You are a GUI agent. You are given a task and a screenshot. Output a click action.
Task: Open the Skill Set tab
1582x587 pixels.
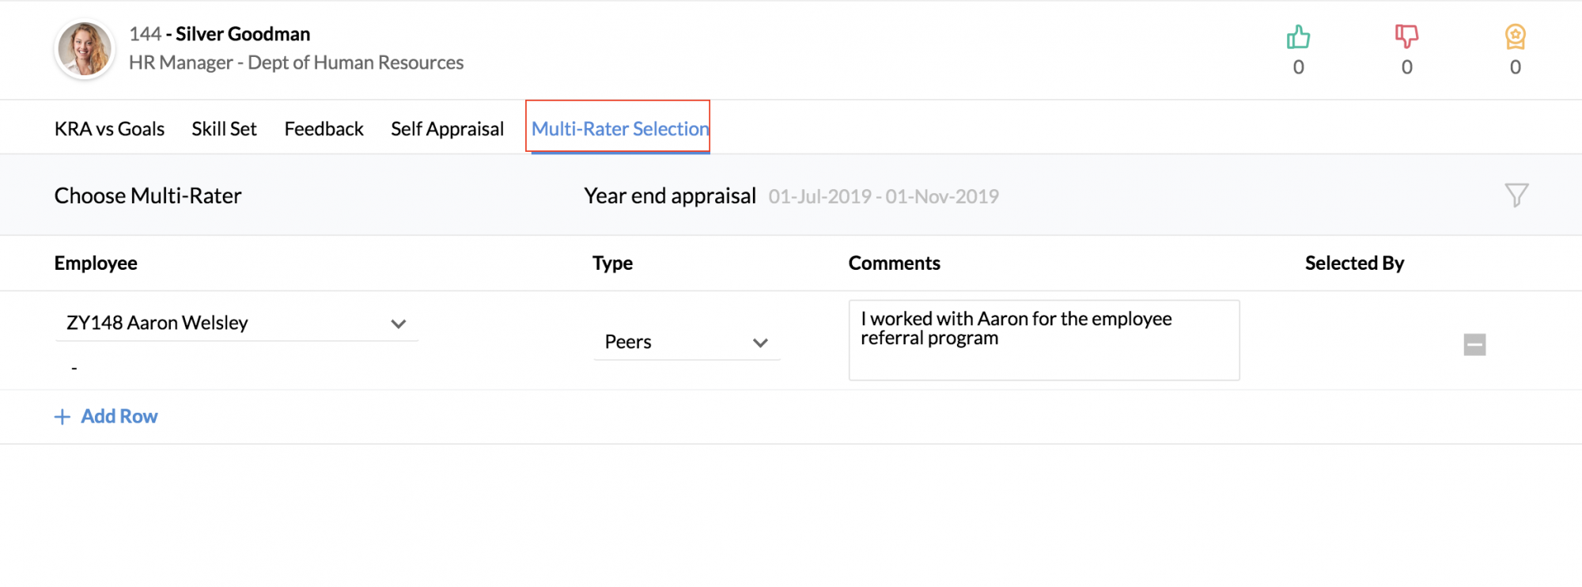click(x=224, y=128)
